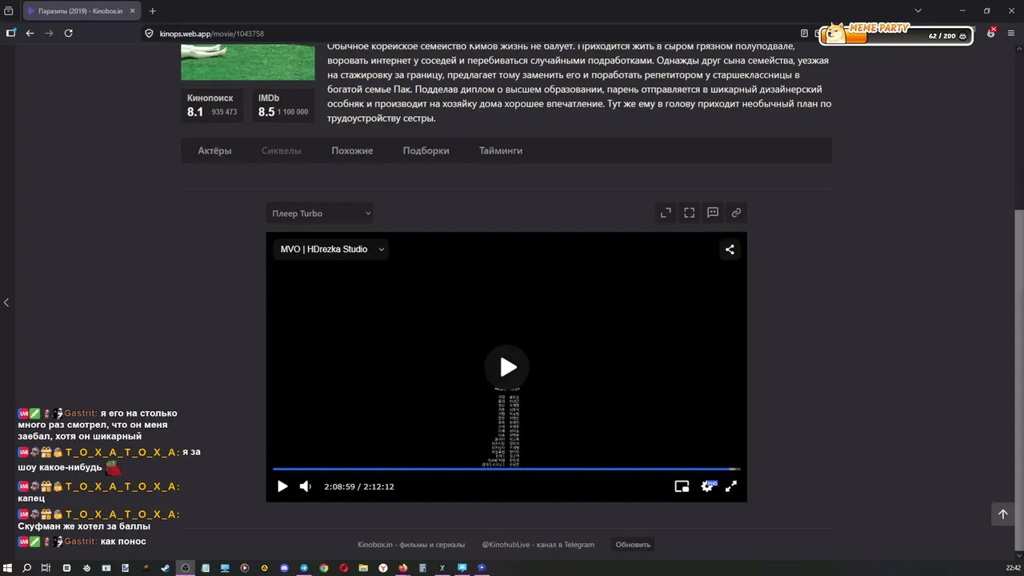Click the movie poster thumbnail

247,62
